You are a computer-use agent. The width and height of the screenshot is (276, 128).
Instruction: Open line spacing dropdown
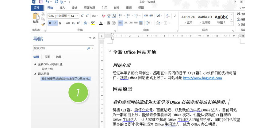[x=151, y=23]
